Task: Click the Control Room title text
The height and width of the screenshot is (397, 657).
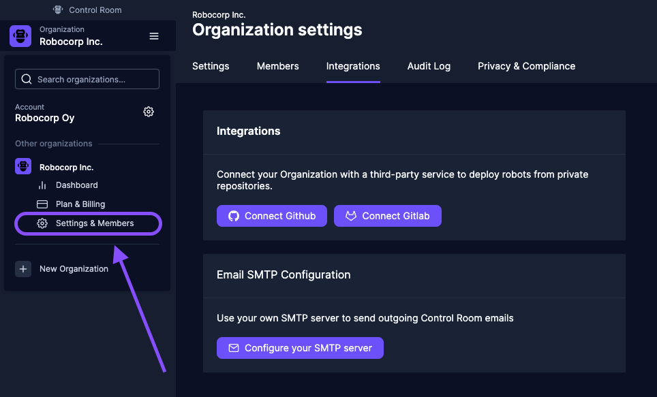Action: (x=95, y=10)
